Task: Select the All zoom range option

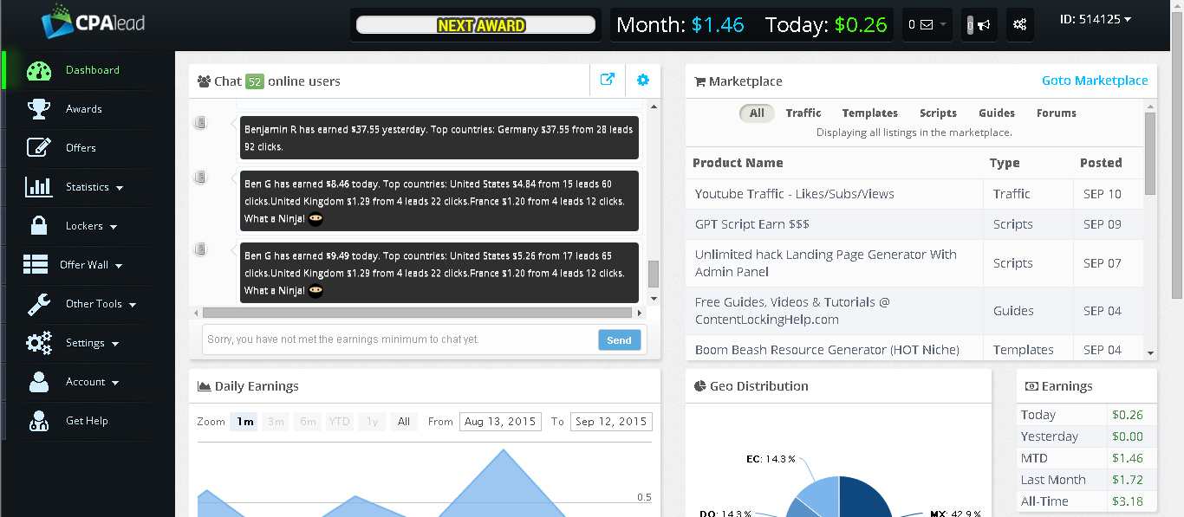Action: (x=403, y=422)
